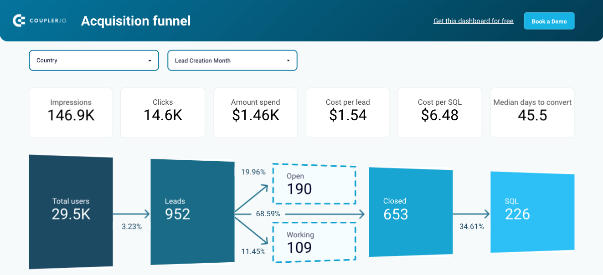Image resolution: width=603 pixels, height=275 pixels.
Task: Select the Impressions 146.9K card
Action: (x=71, y=112)
